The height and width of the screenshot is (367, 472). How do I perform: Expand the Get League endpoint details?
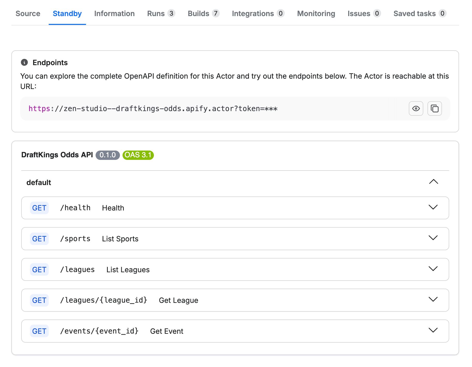pyautogui.click(x=433, y=300)
